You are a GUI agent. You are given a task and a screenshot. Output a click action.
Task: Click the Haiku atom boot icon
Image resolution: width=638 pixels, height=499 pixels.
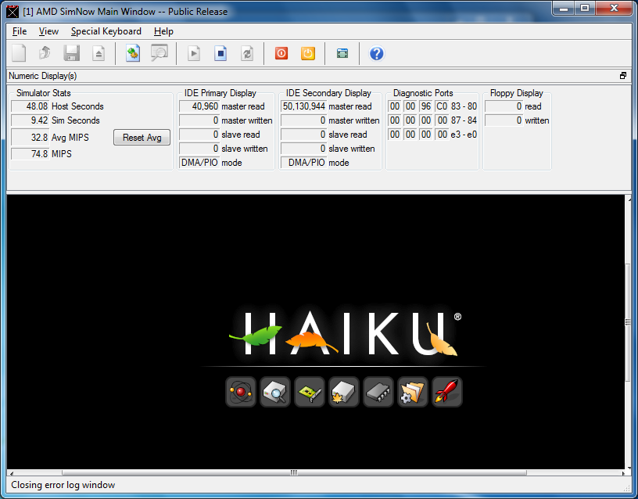point(241,392)
